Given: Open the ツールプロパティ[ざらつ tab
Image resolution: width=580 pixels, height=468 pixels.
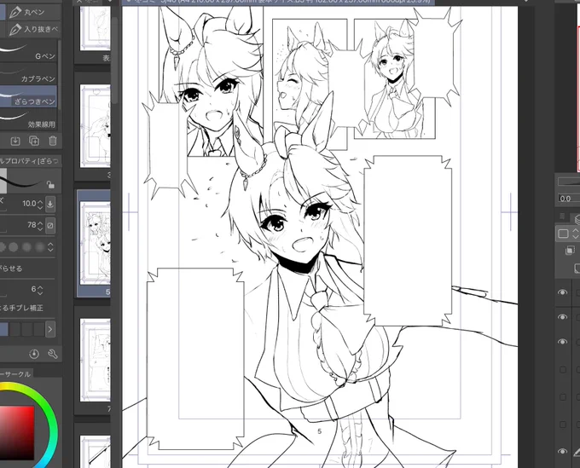Looking at the screenshot, I should [x=30, y=161].
